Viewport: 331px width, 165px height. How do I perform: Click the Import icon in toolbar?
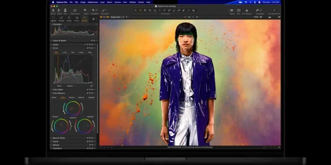tap(53, 10)
